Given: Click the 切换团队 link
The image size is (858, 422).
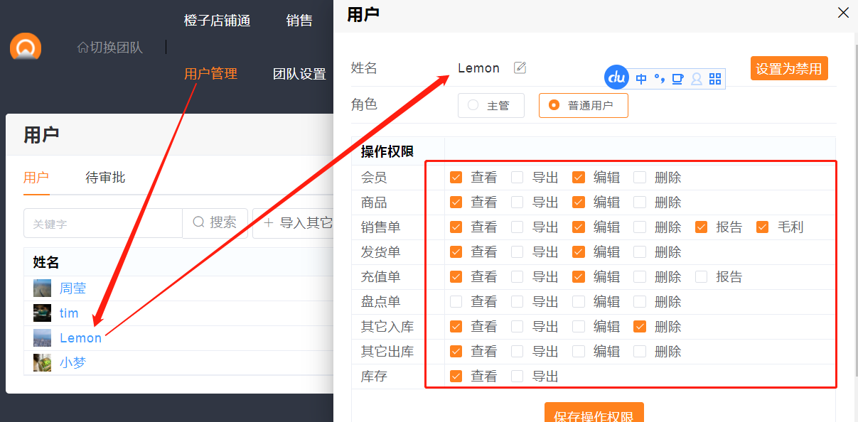Looking at the screenshot, I should point(110,48).
